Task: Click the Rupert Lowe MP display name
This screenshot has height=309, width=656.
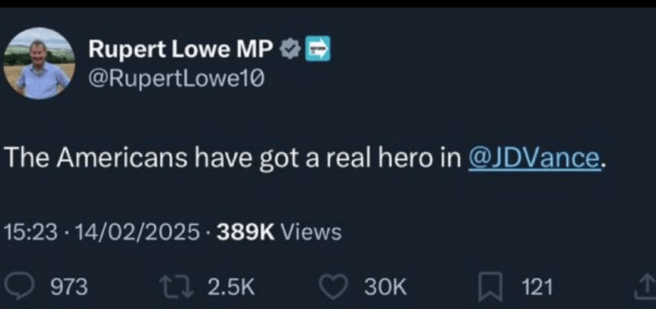Action: [x=182, y=49]
